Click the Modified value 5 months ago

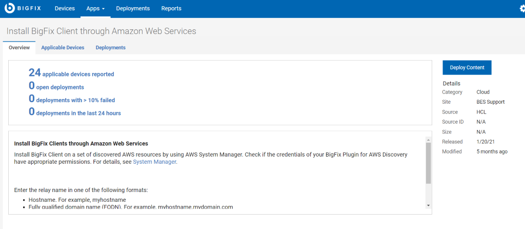(x=492, y=151)
